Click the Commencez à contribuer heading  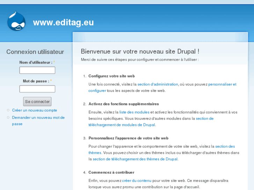[111, 172]
